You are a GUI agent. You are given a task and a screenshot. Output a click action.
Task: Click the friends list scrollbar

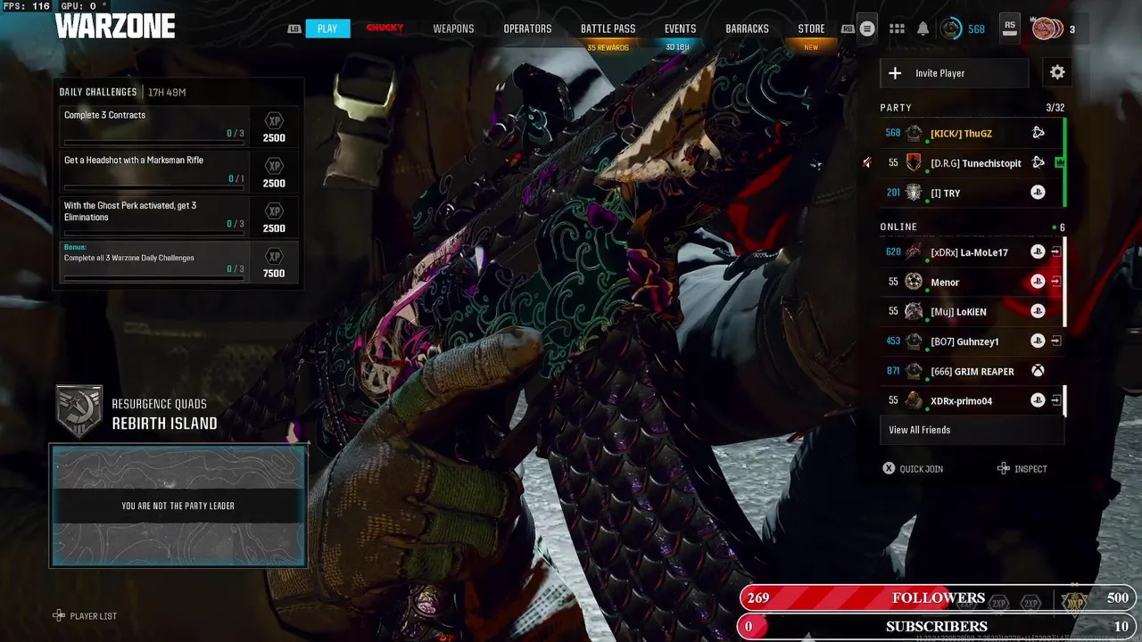point(1064,281)
